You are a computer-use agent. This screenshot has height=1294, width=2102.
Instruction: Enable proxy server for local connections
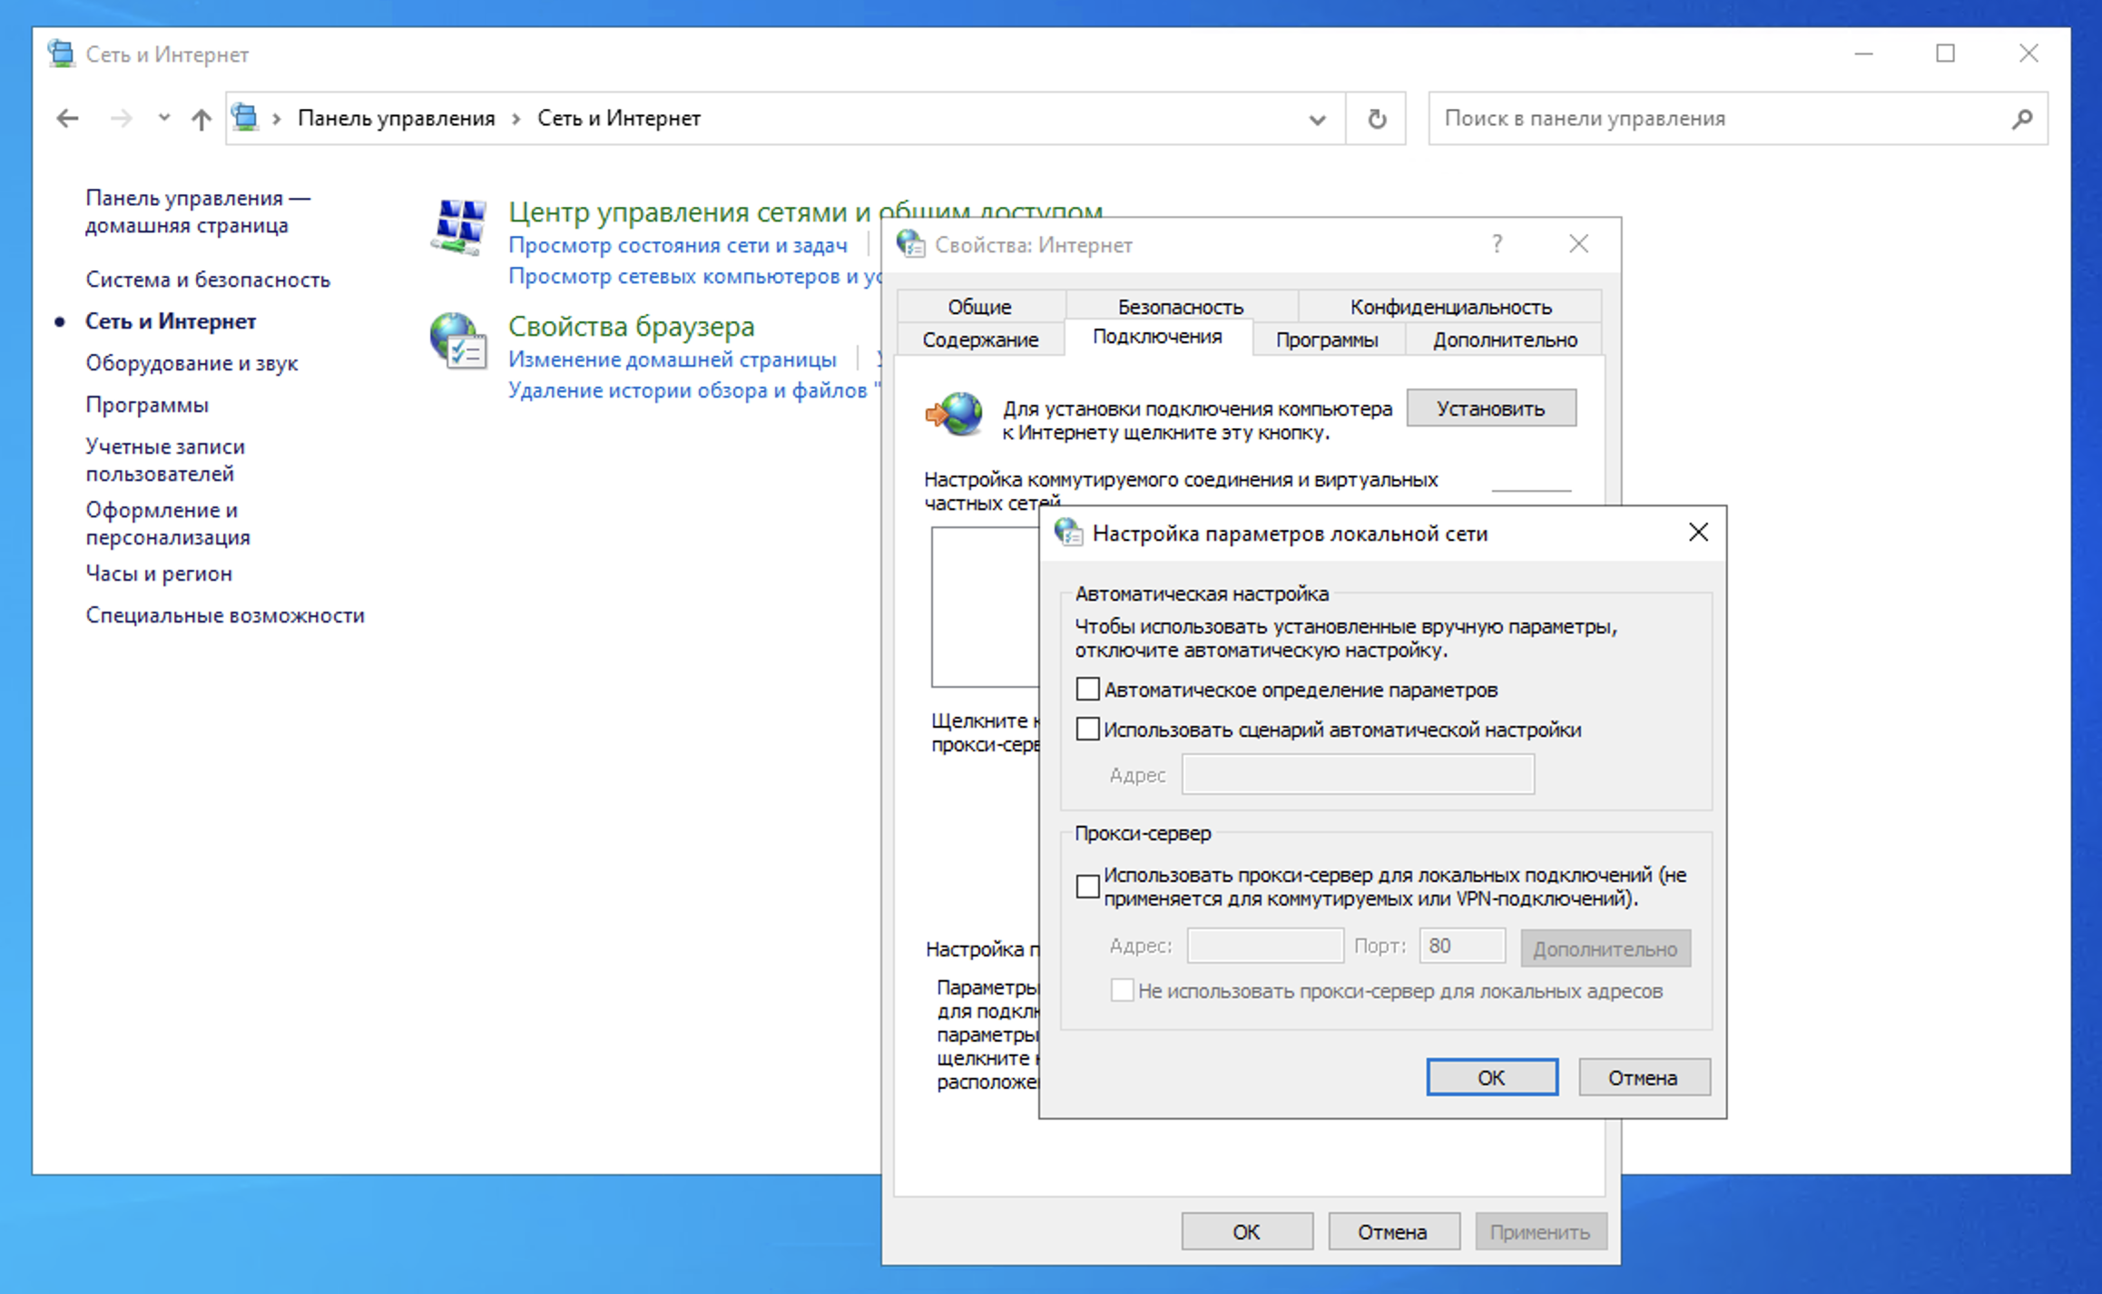1087,887
